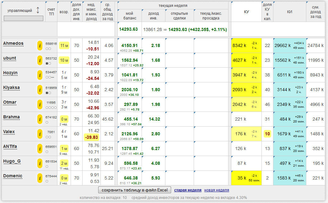Click сохранить таблицу в файл Excel button

135,190
